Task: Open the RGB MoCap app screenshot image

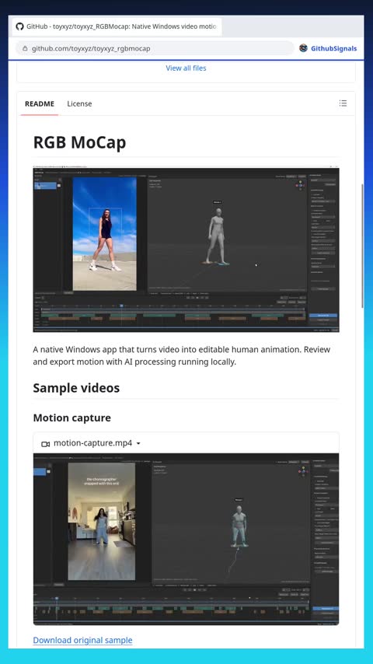Action: (186, 249)
